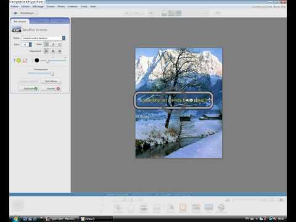Pick the yellow-green text fill color
Viewport: 296px width, 222px height.
tap(18, 60)
